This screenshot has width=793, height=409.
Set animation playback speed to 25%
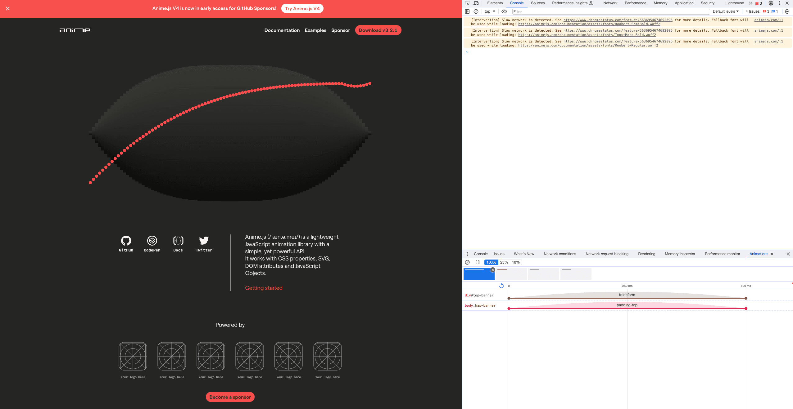tap(504, 262)
